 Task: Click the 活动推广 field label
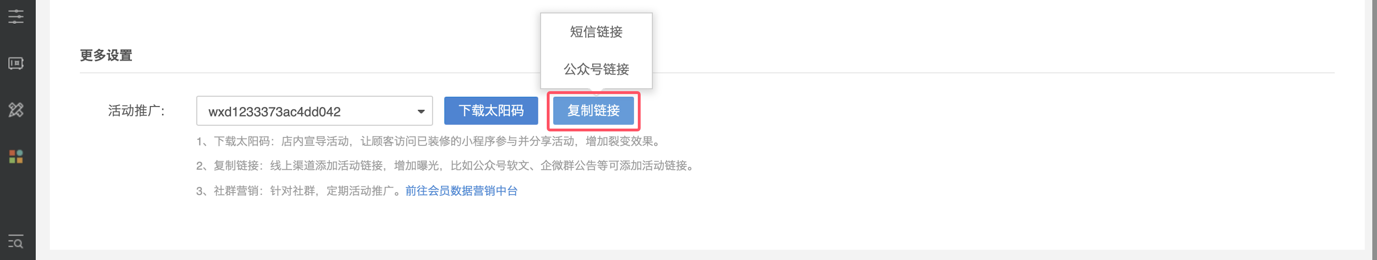[137, 111]
